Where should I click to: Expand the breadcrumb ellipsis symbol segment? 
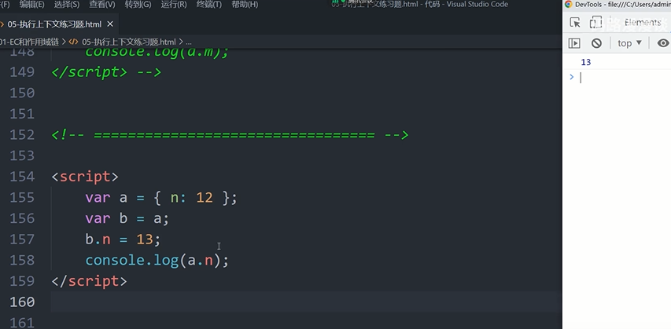click(188, 42)
